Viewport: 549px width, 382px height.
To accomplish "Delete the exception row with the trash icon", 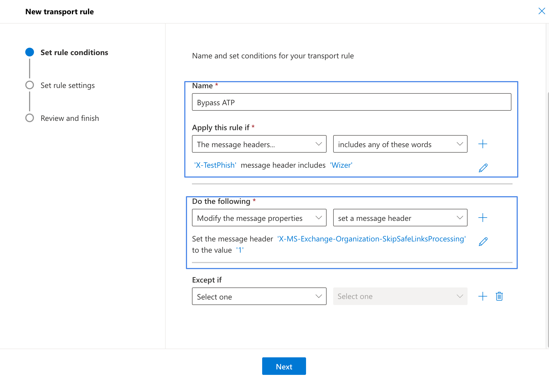I will tap(499, 296).
